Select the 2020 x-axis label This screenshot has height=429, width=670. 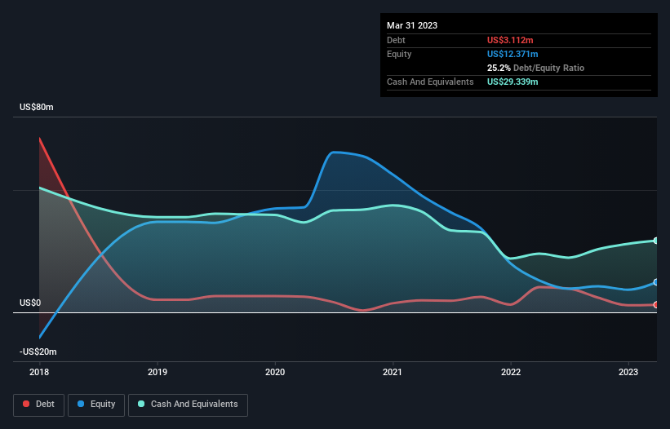coord(275,372)
